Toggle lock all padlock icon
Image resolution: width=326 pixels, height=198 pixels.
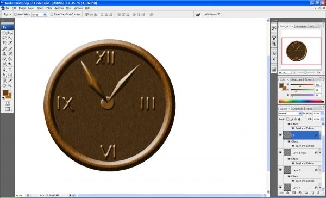(299, 119)
